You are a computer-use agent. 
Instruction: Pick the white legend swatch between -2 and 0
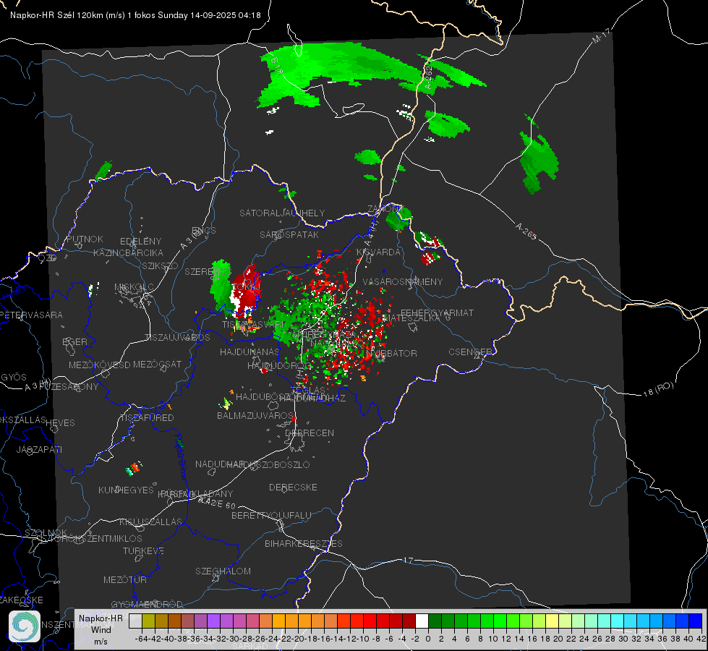click(x=422, y=621)
